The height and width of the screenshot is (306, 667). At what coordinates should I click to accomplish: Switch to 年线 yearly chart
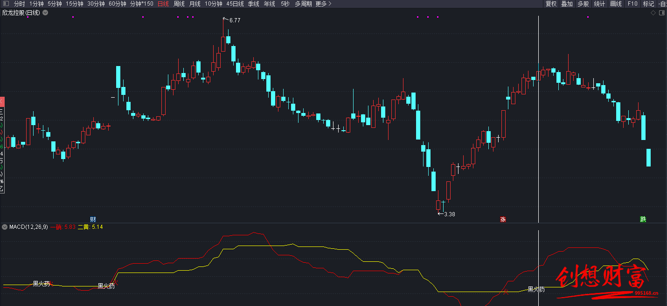point(270,4)
